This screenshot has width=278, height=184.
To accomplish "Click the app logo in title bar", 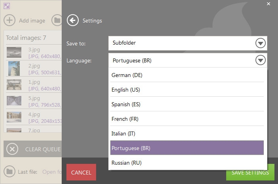I will [6, 6].
